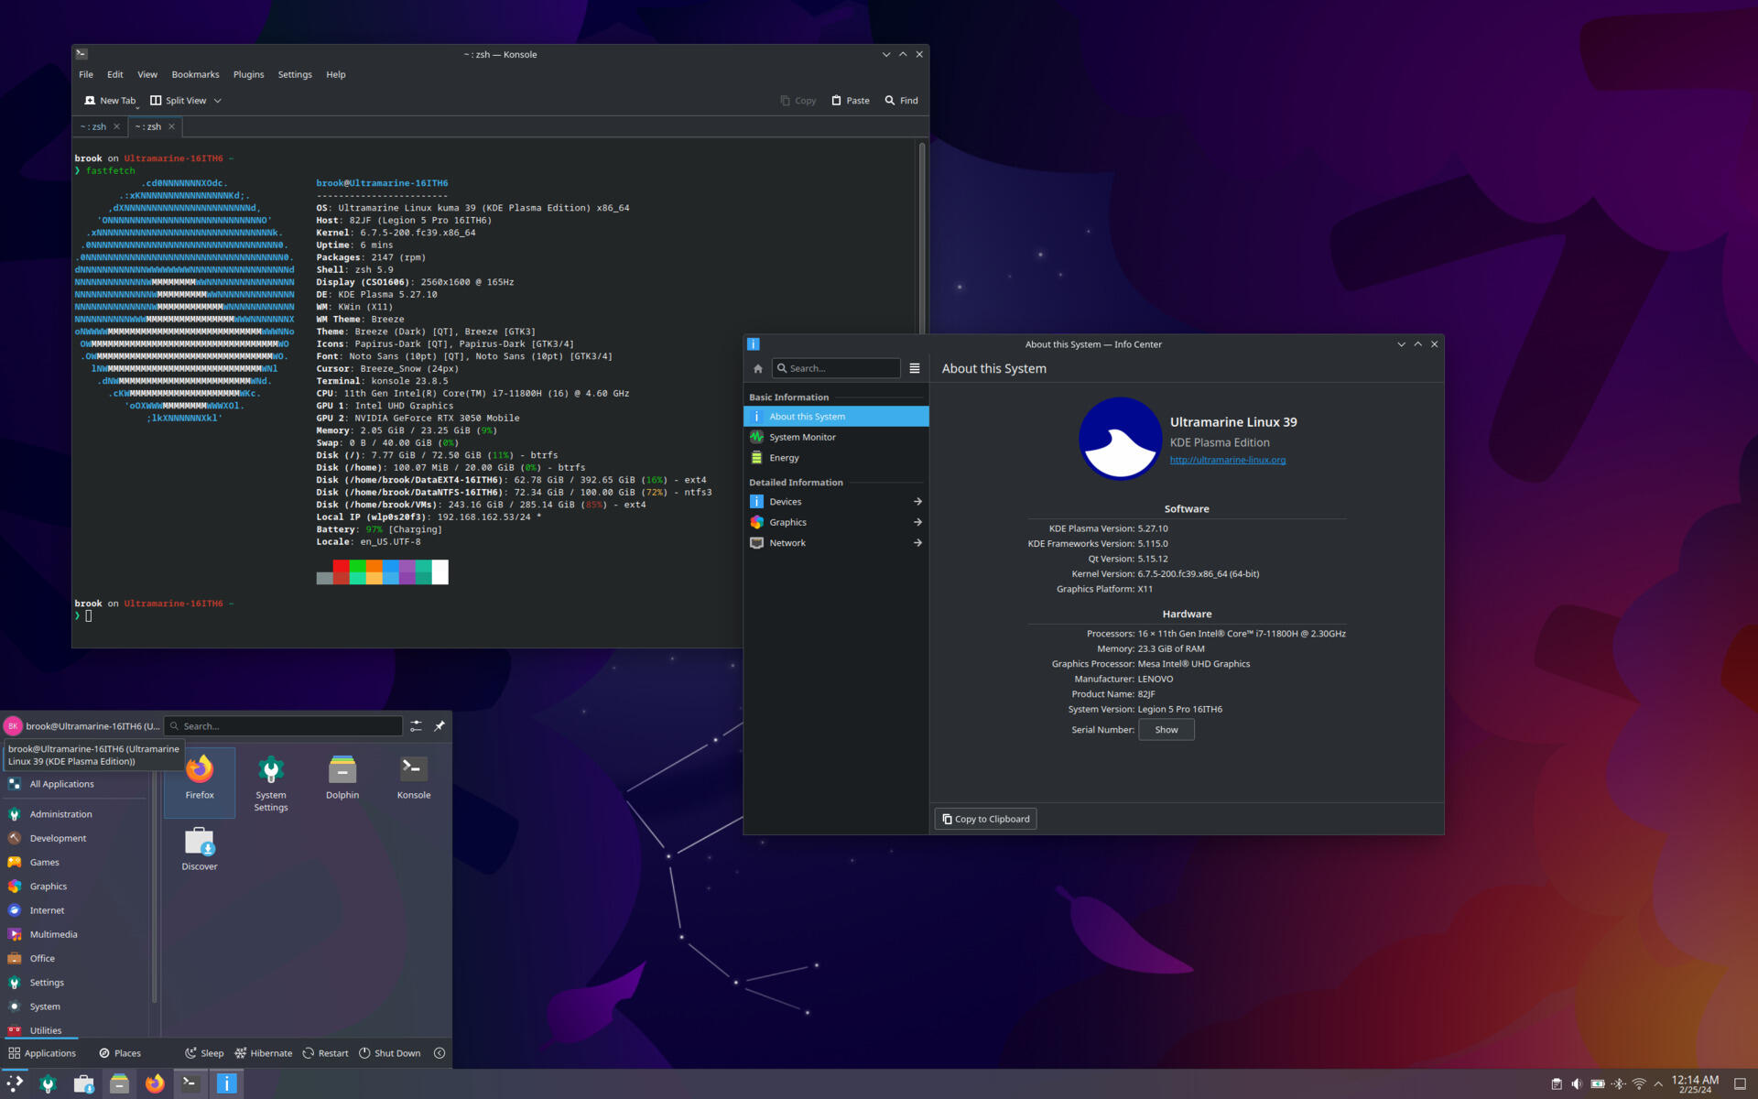Select Energy in the Info Center sidebar
Screen dimensions: 1758x1099
pyautogui.click(x=836, y=458)
